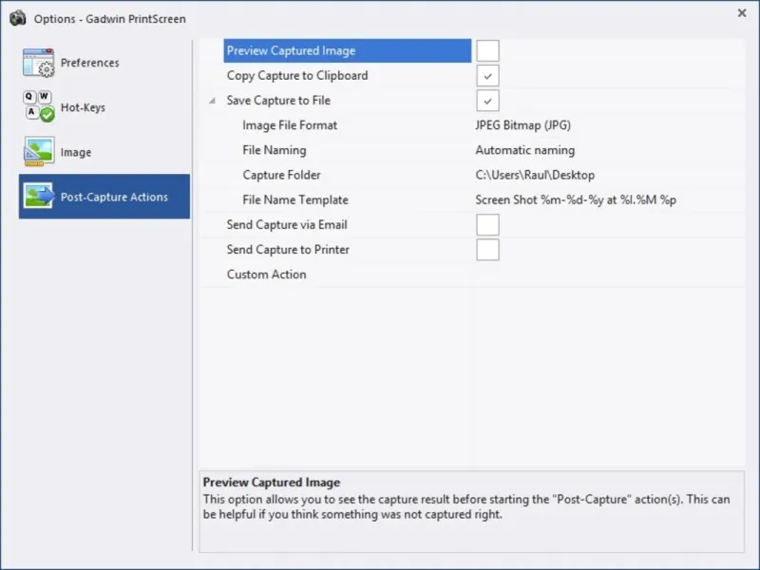Uncheck Copy Capture to Clipboard
The image size is (760, 570).
pyautogui.click(x=487, y=76)
